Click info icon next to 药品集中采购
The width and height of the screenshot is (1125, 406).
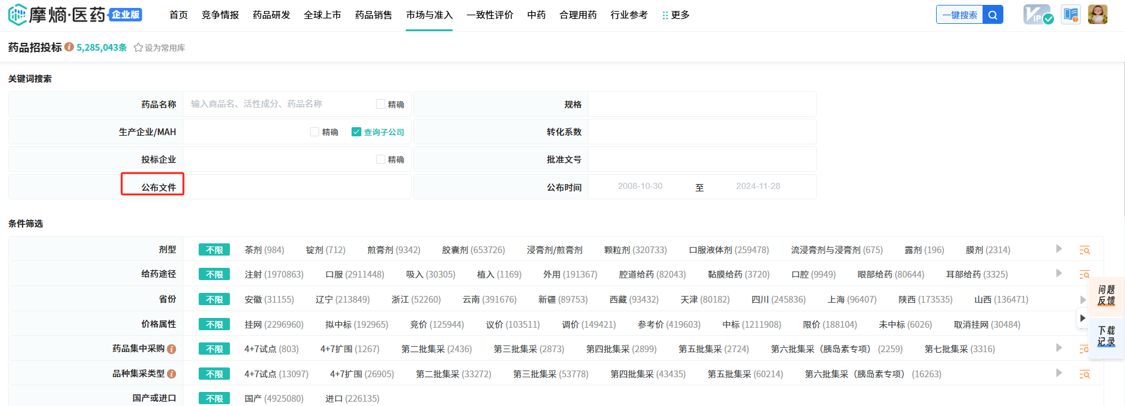tap(172, 349)
